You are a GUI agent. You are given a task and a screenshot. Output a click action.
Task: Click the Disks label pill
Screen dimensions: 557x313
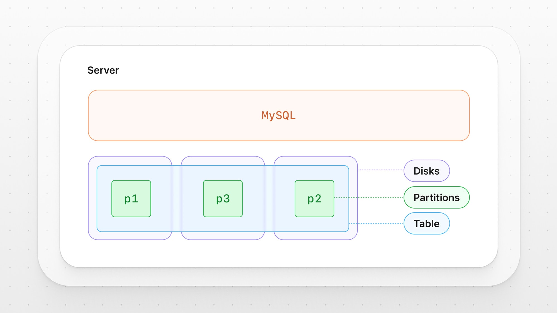coord(426,171)
